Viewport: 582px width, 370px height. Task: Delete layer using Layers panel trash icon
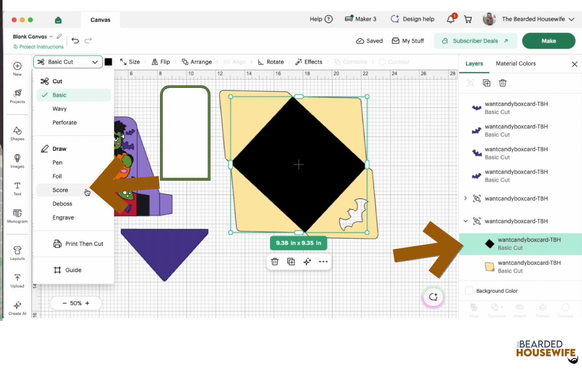(503, 83)
